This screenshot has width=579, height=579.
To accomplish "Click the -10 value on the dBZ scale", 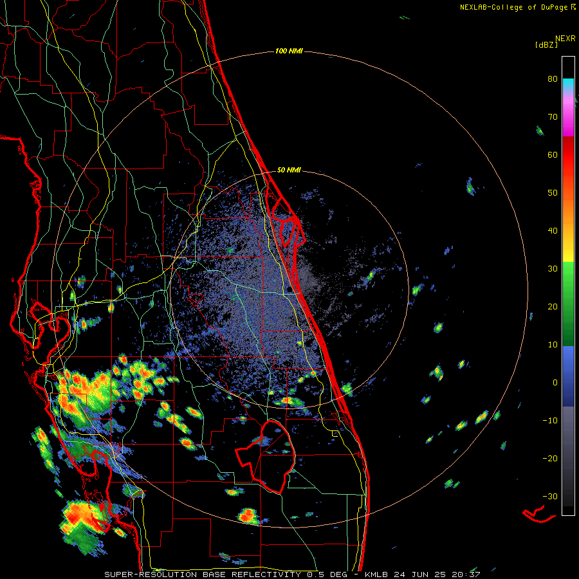I will 550,420.
